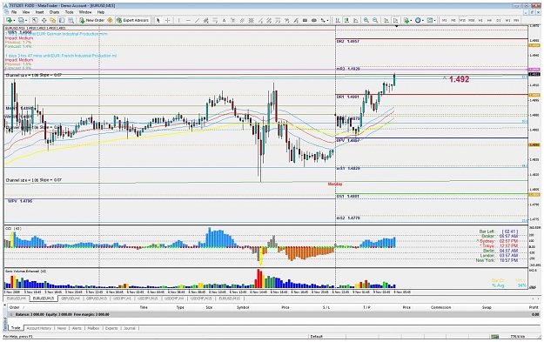Open the MetaEditor yellow diamond icon
Viewport: 544px width, 342px height.
[x=110, y=20]
